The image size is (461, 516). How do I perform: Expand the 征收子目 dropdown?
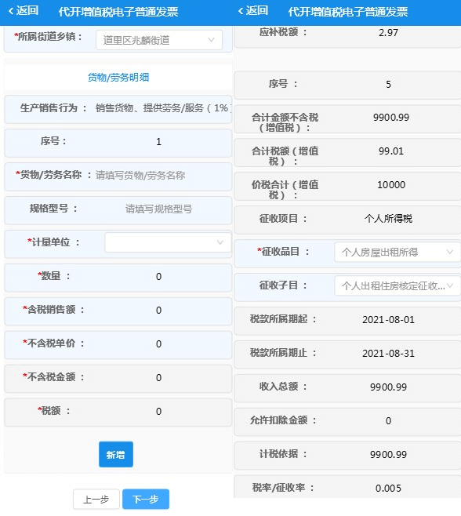(x=397, y=285)
